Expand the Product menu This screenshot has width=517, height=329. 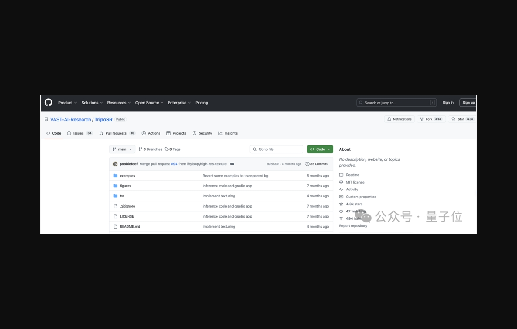[x=68, y=103]
